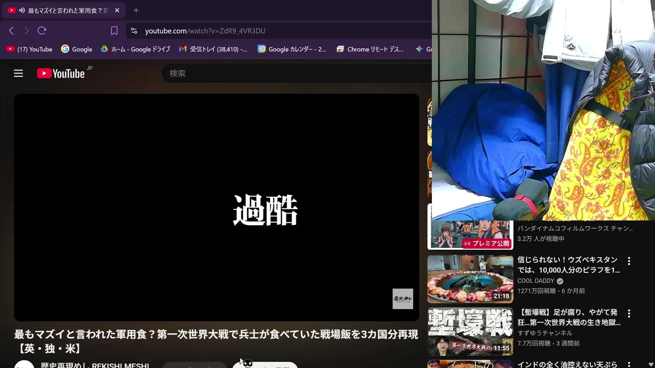Screen dimensions: 655x368
Task: Open すずゆうチャンネル channel name
Action: (x=544, y=333)
